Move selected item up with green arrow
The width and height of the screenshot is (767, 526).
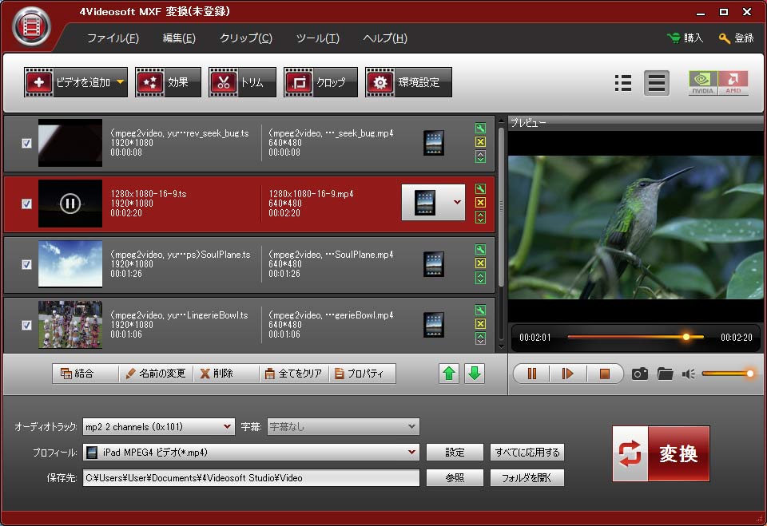[x=449, y=374]
